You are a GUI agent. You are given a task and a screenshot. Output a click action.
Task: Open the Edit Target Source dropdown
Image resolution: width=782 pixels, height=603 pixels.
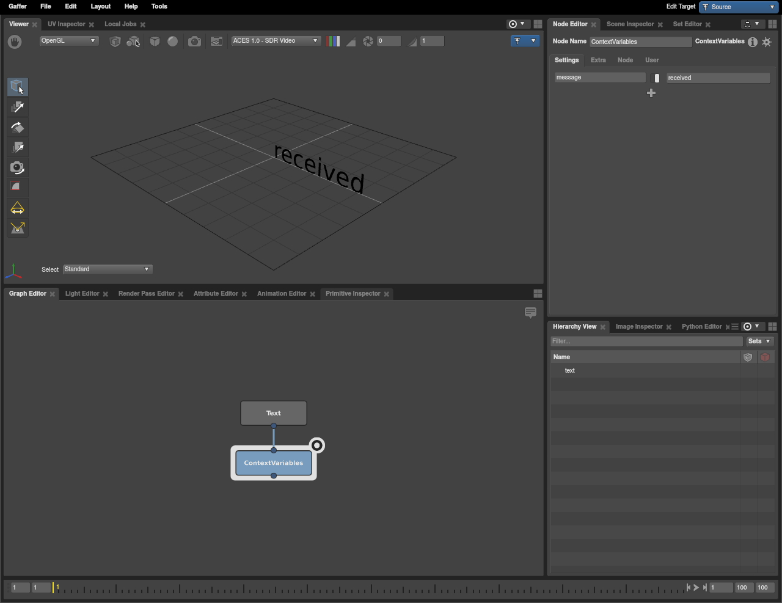(739, 7)
